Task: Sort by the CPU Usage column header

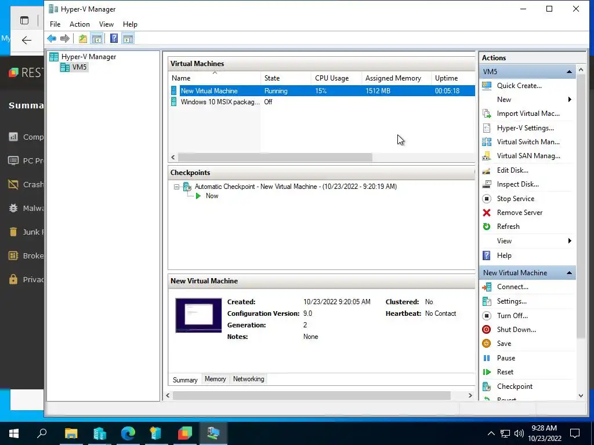Action: [x=336, y=78]
